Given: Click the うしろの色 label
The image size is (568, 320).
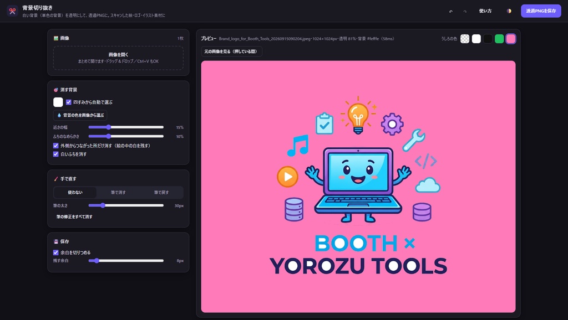Looking at the screenshot, I should (449, 39).
